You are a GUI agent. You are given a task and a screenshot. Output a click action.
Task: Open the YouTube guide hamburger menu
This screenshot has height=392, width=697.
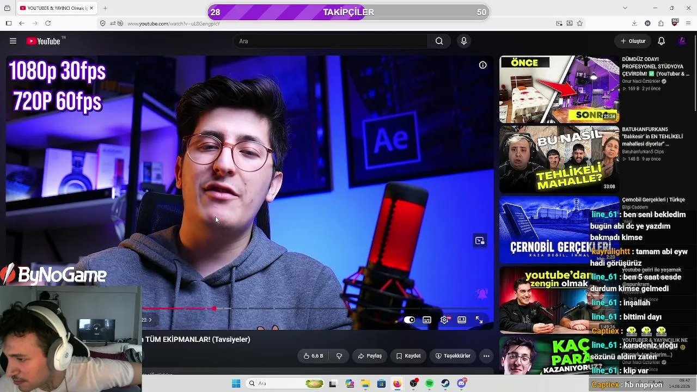(13, 41)
